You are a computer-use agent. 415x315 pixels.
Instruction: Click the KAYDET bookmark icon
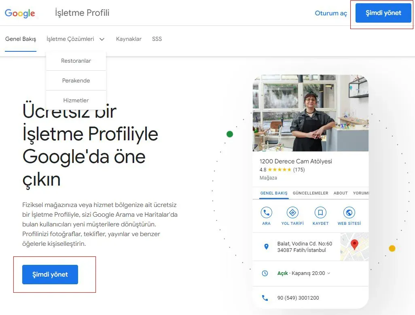click(x=320, y=212)
